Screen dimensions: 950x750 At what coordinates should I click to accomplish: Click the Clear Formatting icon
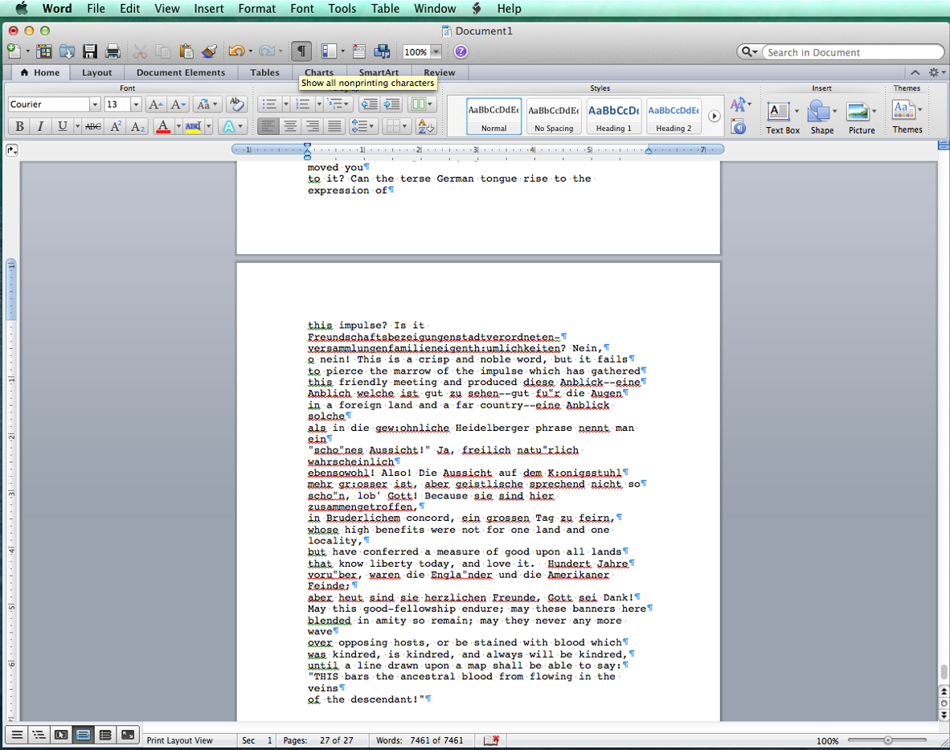coord(235,105)
